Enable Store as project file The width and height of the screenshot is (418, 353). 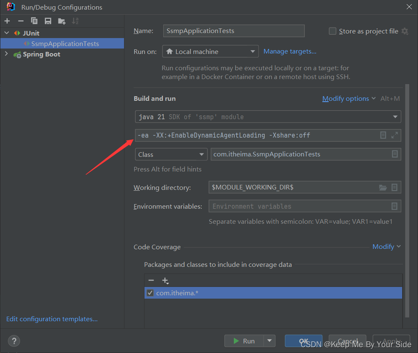332,31
